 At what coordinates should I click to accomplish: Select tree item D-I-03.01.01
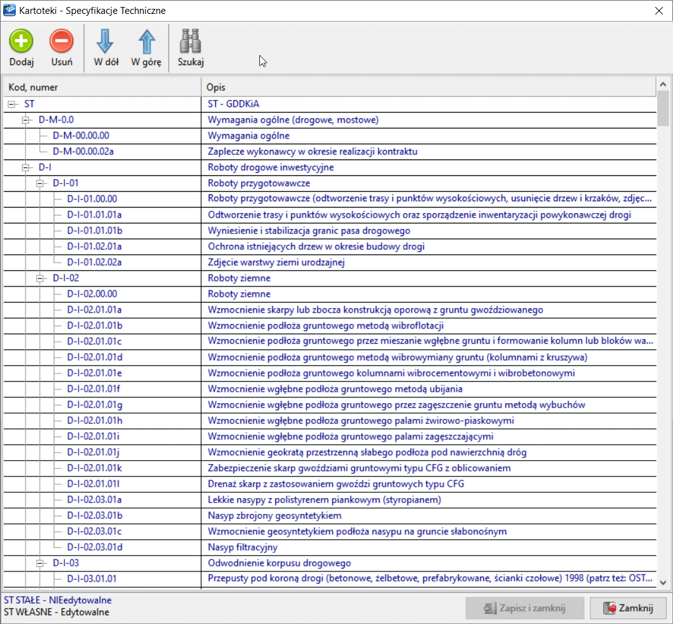[92, 579]
